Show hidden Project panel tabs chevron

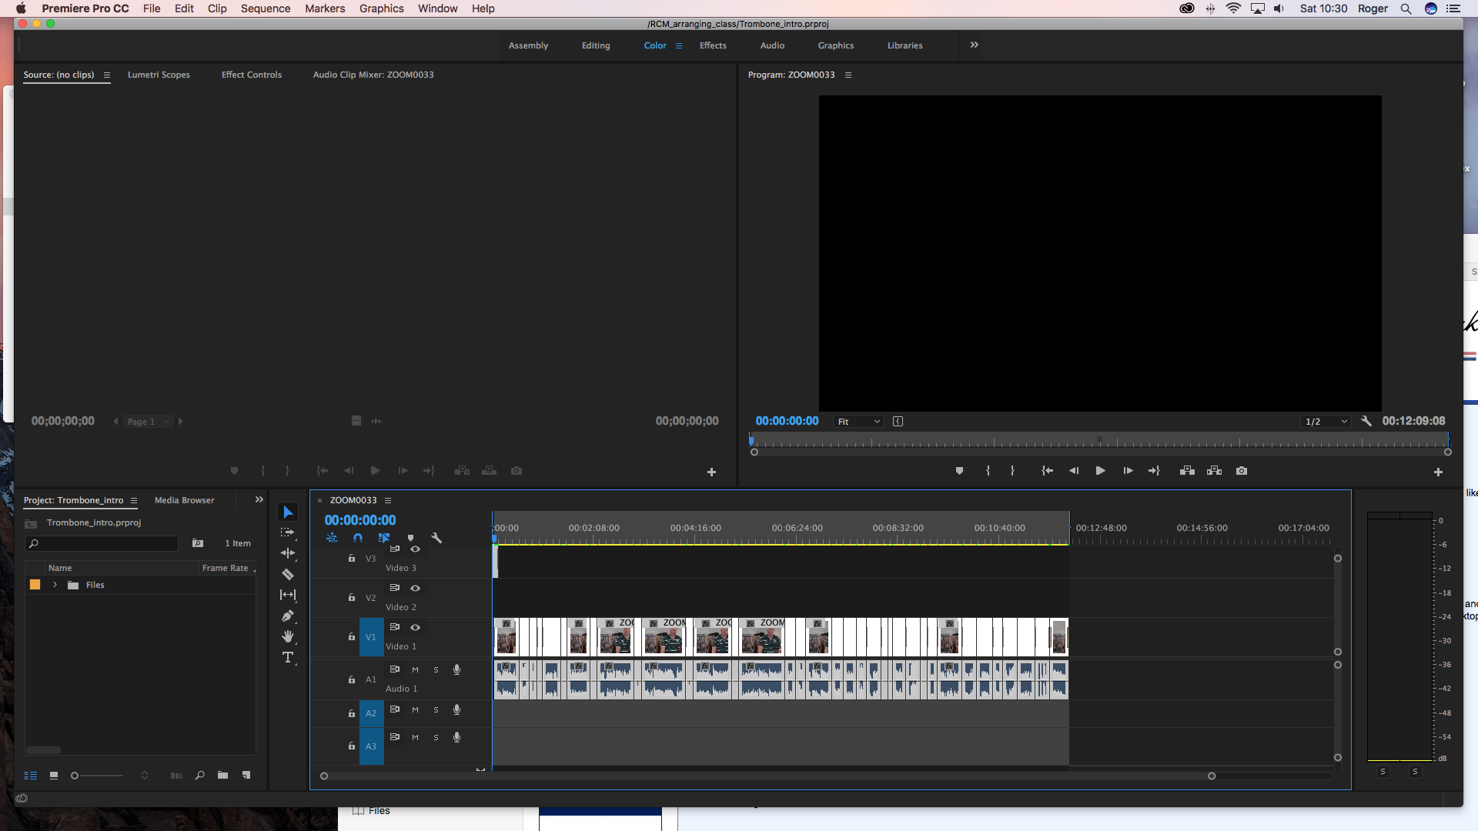click(259, 499)
